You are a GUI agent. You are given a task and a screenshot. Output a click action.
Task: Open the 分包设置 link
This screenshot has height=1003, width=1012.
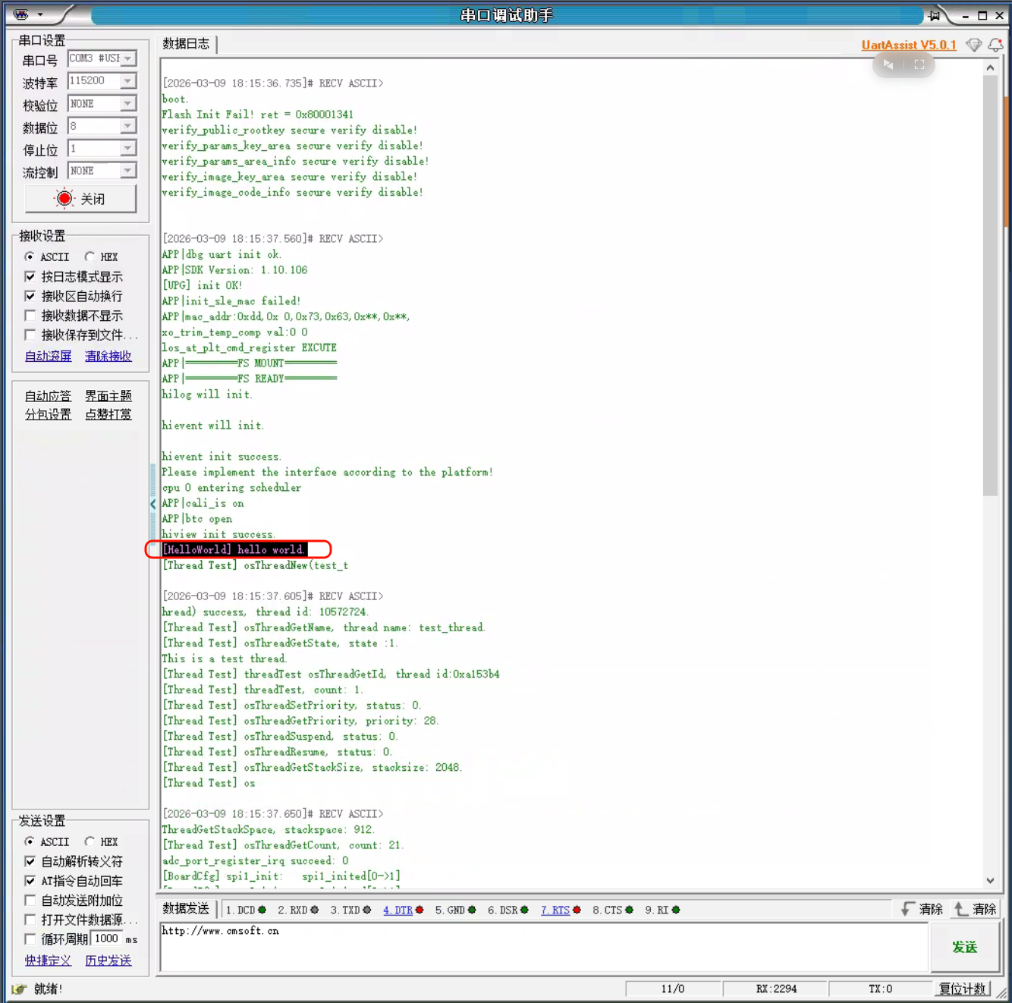[x=48, y=414]
